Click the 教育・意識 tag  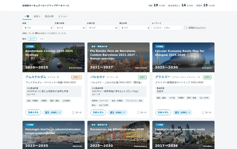pyautogui.click(x=191, y=98)
